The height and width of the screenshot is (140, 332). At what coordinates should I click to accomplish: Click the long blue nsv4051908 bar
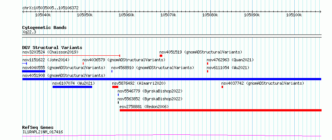pos(172,79)
